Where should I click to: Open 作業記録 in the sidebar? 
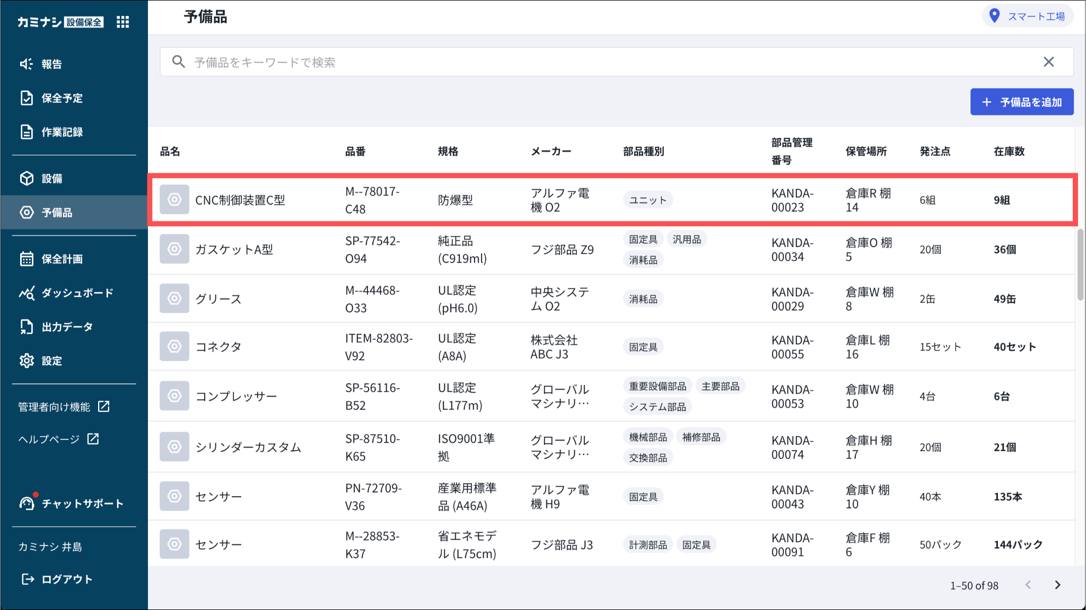pyautogui.click(x=62, y=132)
